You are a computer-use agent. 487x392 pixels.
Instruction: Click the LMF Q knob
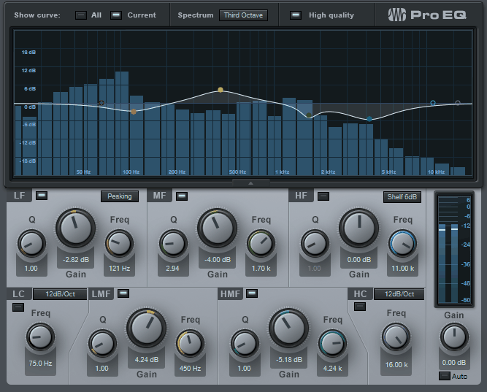coord(102,344)
